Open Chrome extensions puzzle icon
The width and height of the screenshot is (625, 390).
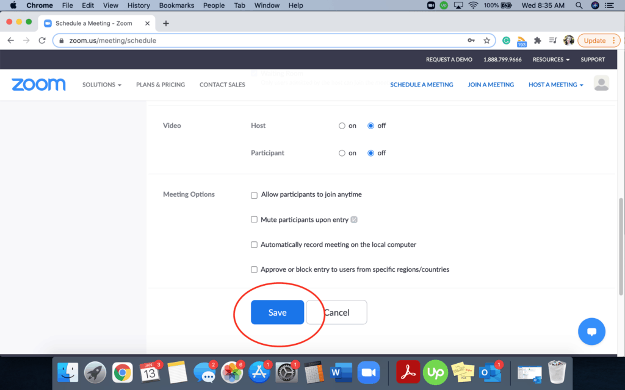[x=537, y=41]
